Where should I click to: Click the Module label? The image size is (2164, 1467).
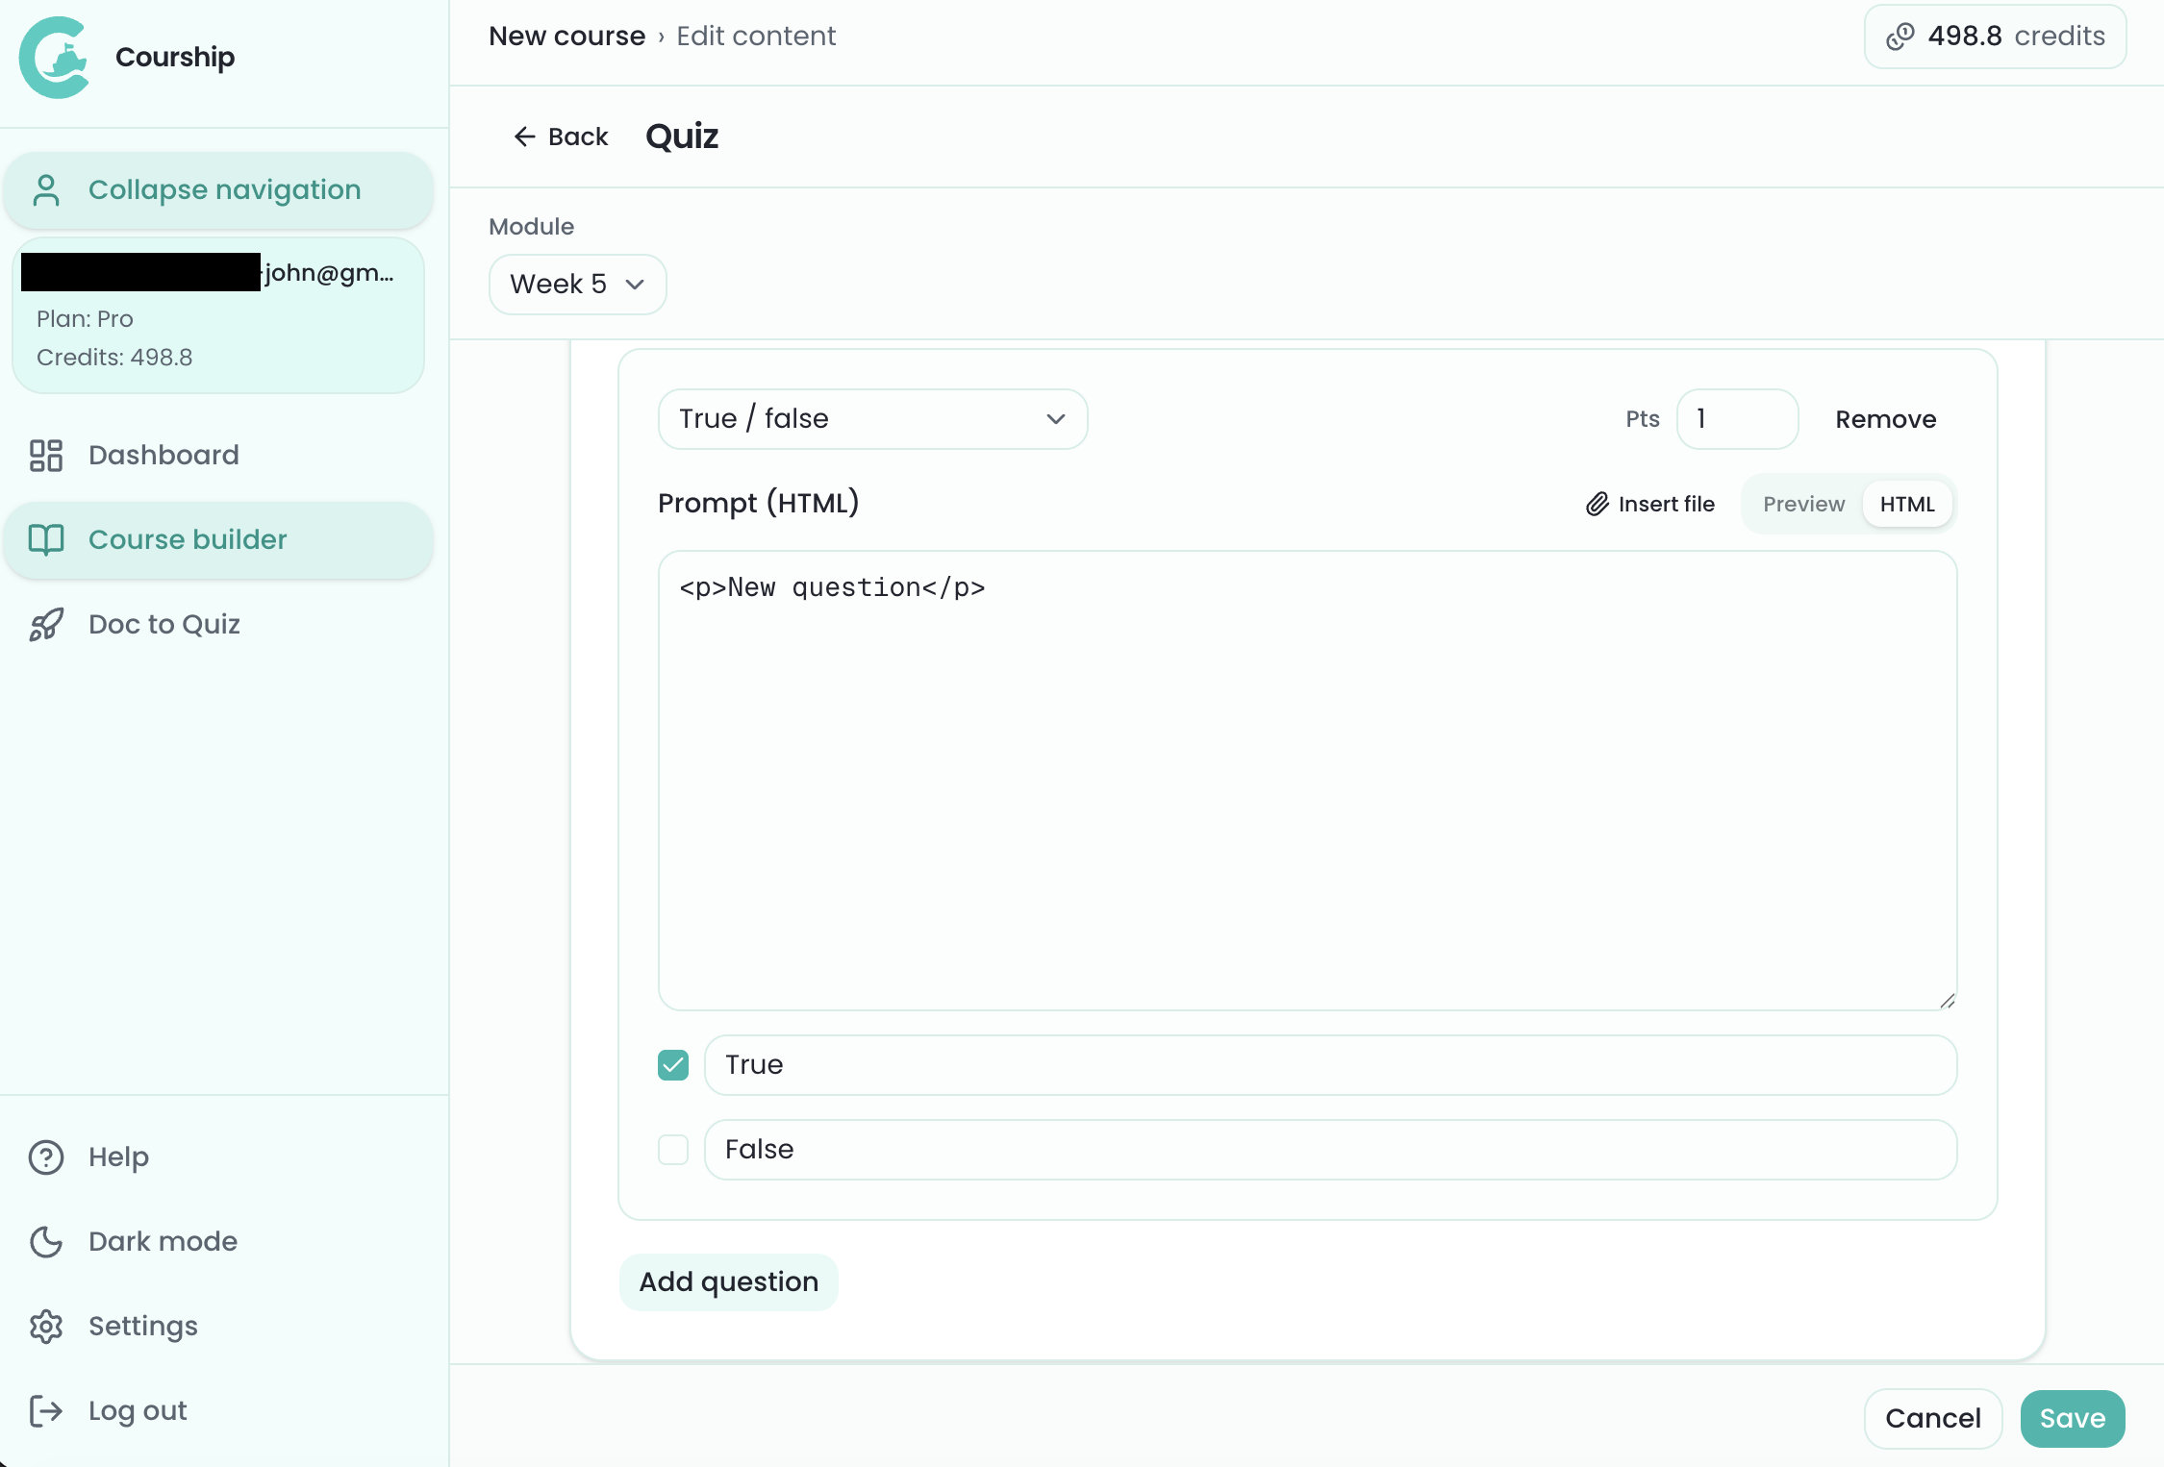531,227
